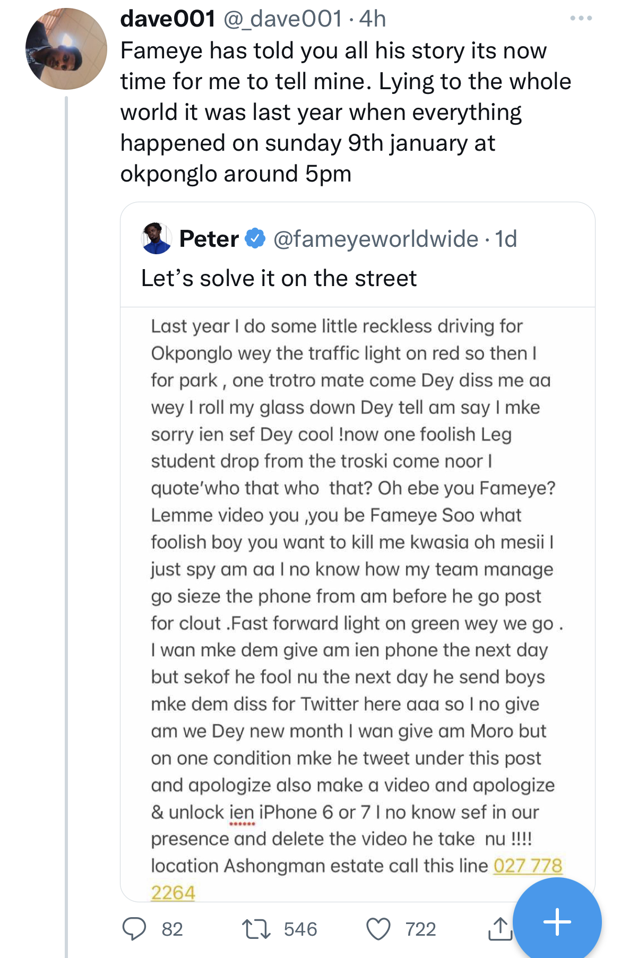Viewport: 621px width, 958px height.
Task: Tap the Peter display name in the quoted tweet
Action: tap(209, 239)
